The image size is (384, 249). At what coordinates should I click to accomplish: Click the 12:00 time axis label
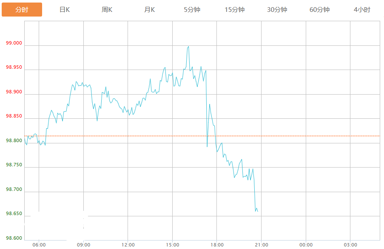[128, 245]
